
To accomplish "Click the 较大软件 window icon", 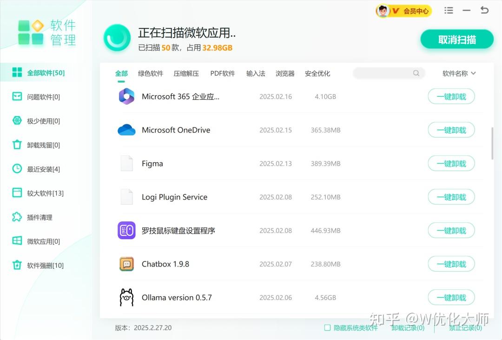I will (17, 193).
